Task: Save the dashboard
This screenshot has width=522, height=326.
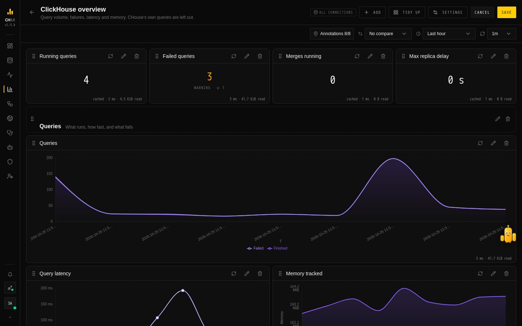Action: (x=506, y=12)
